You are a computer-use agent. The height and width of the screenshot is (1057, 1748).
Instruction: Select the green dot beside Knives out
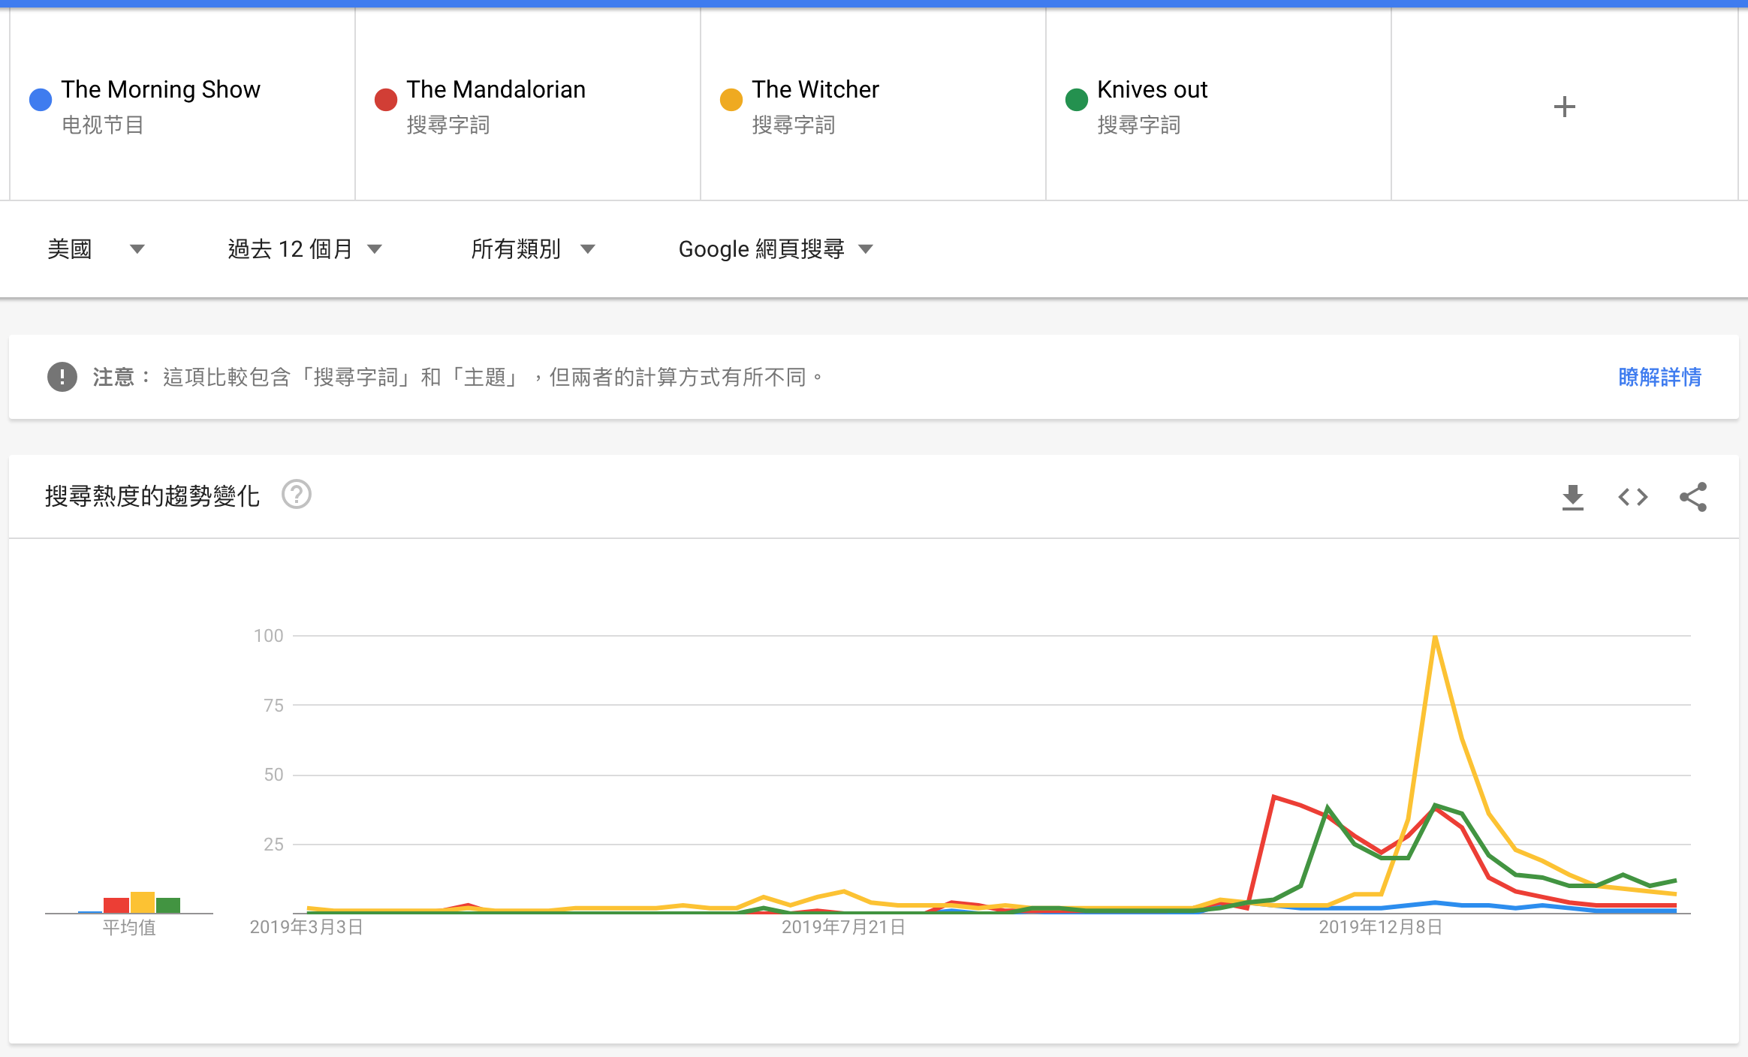pos(1077,99)
